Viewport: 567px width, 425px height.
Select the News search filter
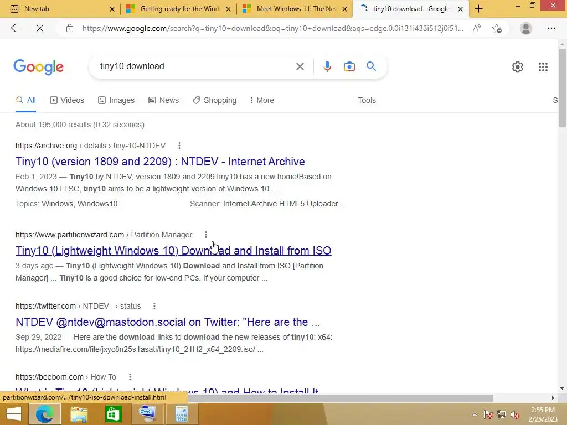[x=163, y=100]
